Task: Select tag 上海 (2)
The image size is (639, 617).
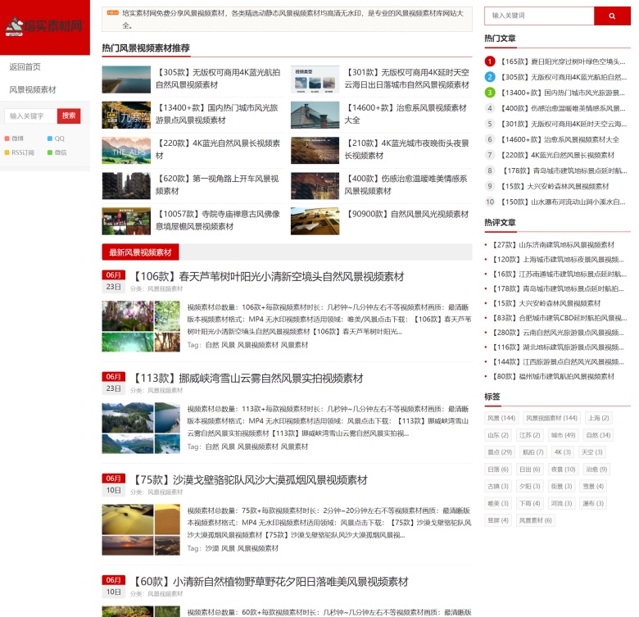Action: pos(599,418)
